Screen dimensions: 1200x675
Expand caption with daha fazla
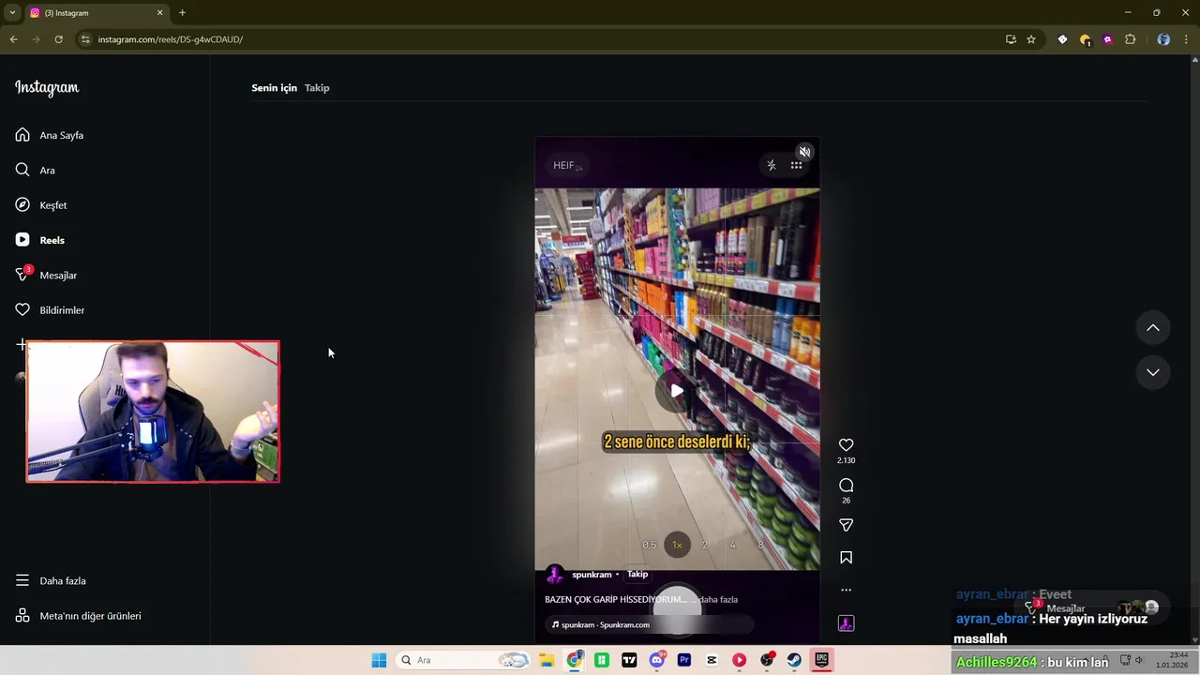pos(718,600)
